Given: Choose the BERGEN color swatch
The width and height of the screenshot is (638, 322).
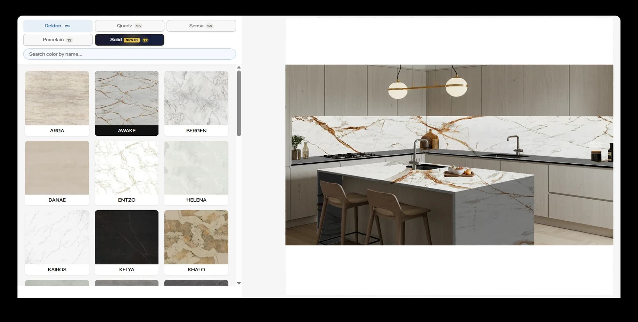Looking at the screenshot, I should (196, 103).
